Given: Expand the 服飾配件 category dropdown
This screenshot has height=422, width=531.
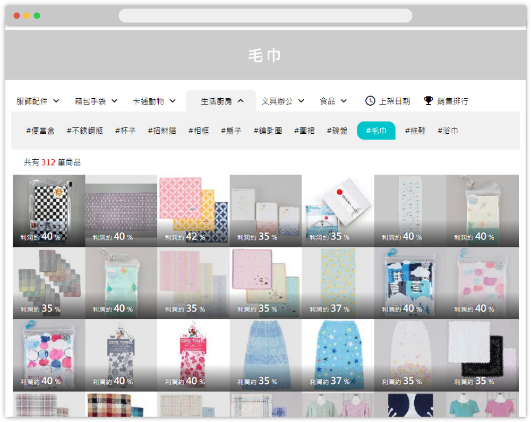Looking at the screenshot, I should pyautogui.click(x=38, y=101).
